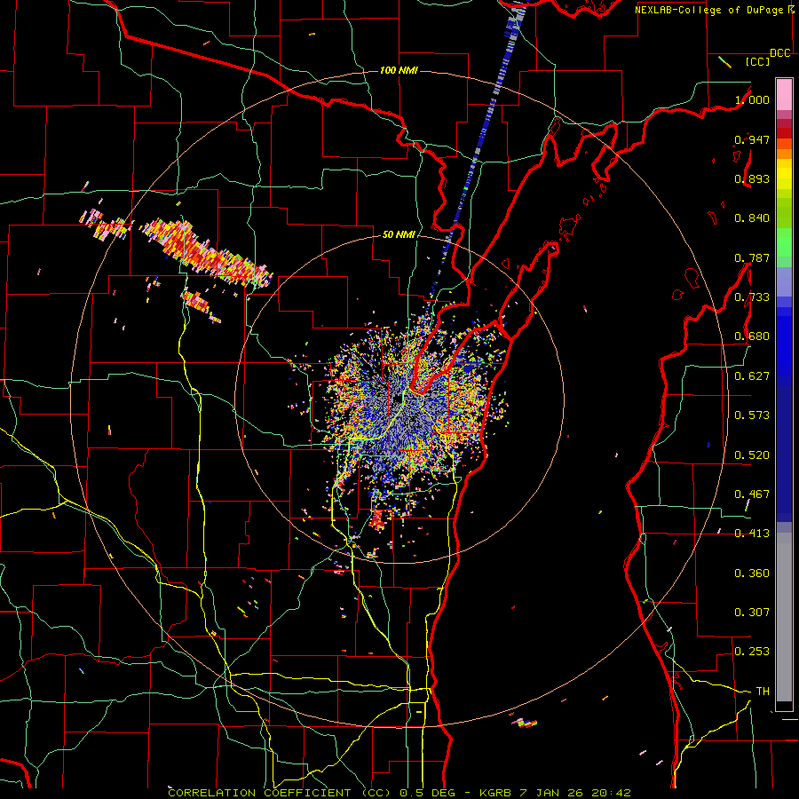The height and width of the screenshot is (799, 799).
Task: Click the 0.360 legend value
Action: (x=752, y=574)
